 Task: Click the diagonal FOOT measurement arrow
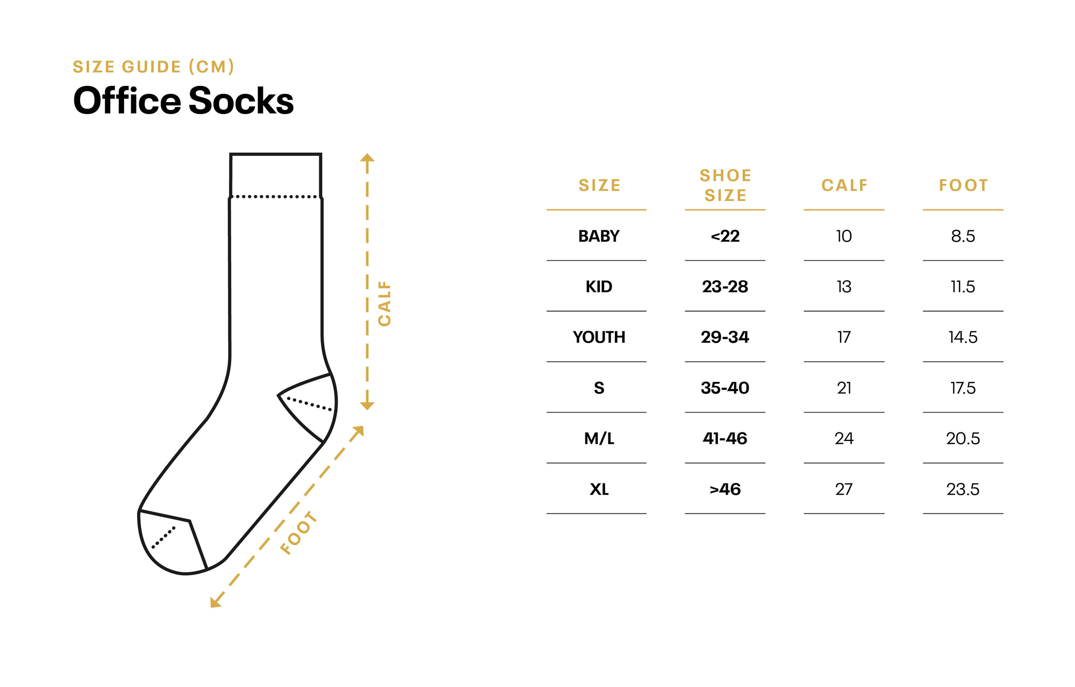287,517
